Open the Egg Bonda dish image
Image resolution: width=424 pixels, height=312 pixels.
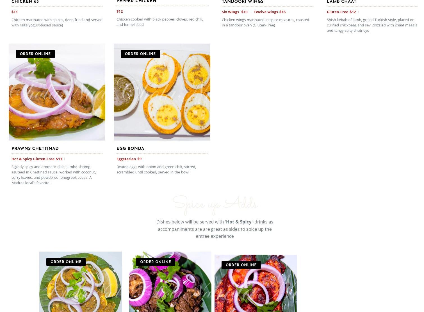(162, 92)
